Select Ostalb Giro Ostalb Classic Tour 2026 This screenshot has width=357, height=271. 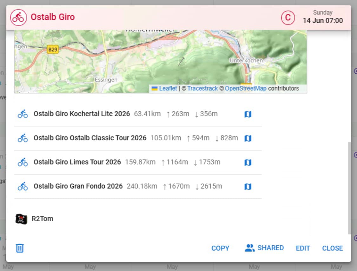pyautogui.click(x=90, y=138)
